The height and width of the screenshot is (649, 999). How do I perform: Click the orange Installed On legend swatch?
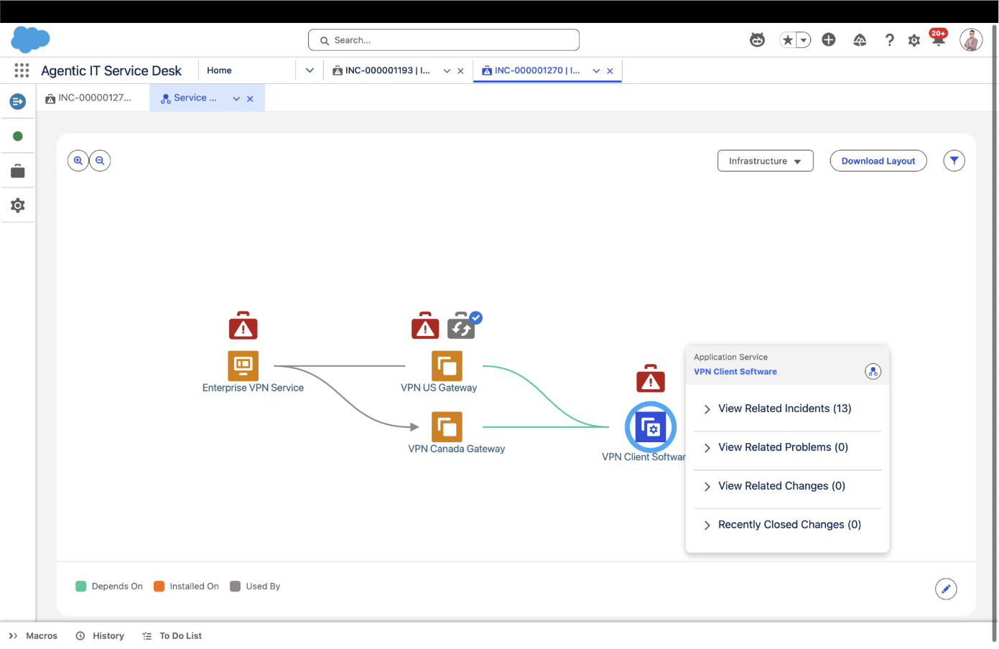coord(159,587)
